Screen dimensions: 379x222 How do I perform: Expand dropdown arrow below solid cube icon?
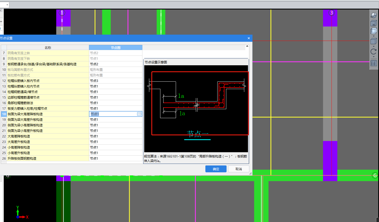[x=373, y=46]
